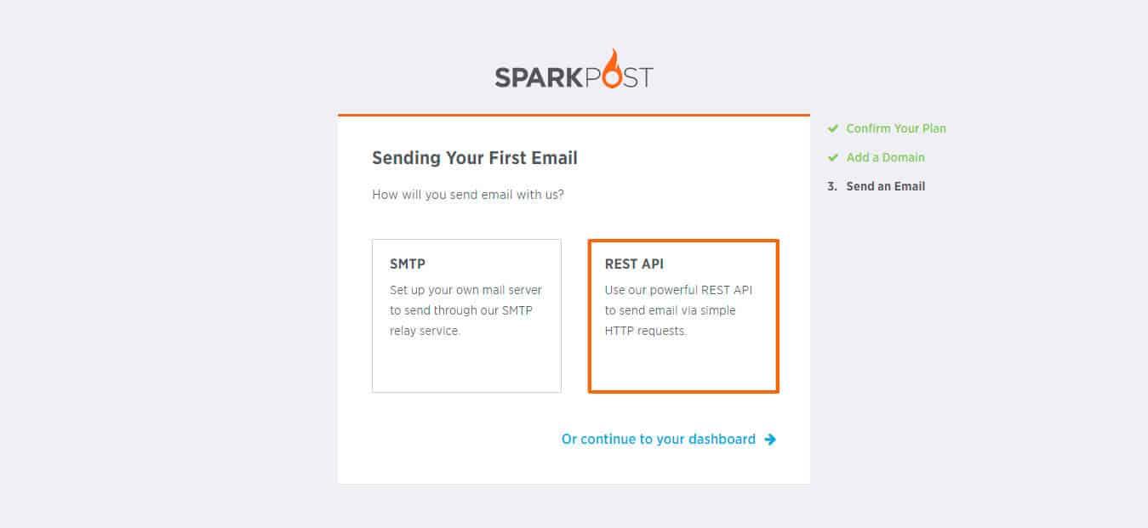Click the SparkPost wordmark logo
1148x528 pixels.
(574, 69)
